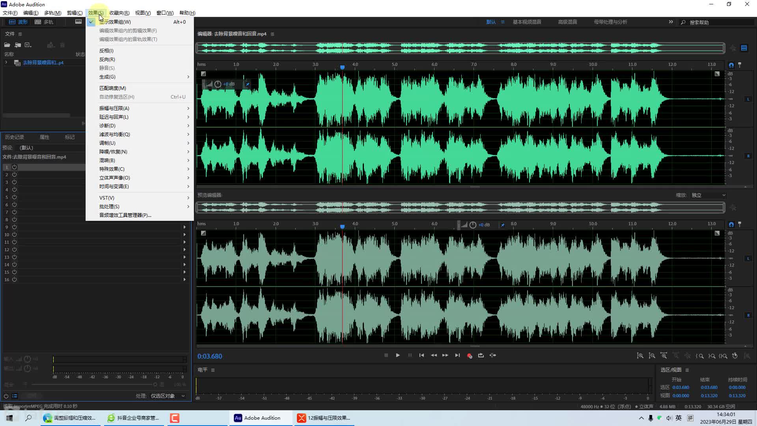757x426 pixels.
Task: Click the Pause button in transport
Action: coord(410,355)
